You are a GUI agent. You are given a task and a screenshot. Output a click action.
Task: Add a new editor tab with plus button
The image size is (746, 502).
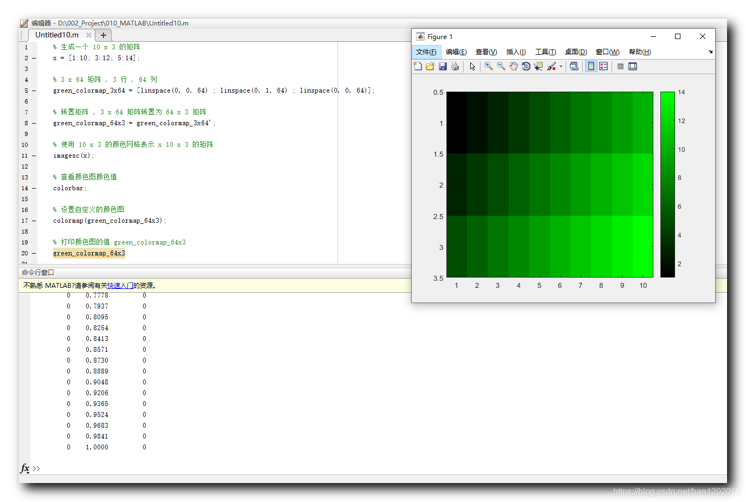click(x=103, y=35)
